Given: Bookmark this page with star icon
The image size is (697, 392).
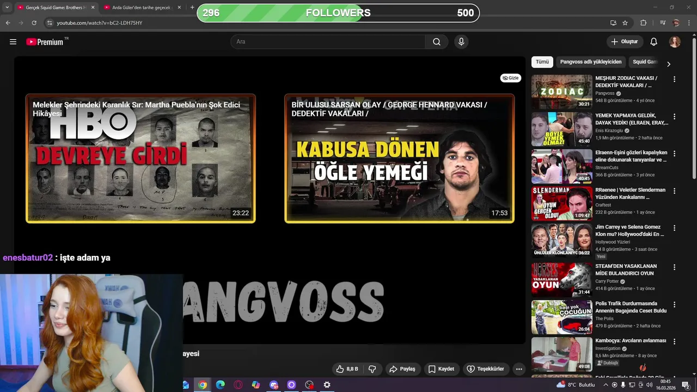Looking at the screenshot, I should 625,23.
